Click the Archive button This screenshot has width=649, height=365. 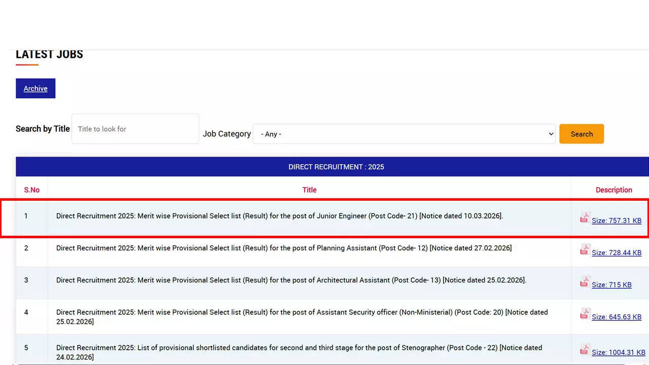pyautogui.click(x=35, y=88)
